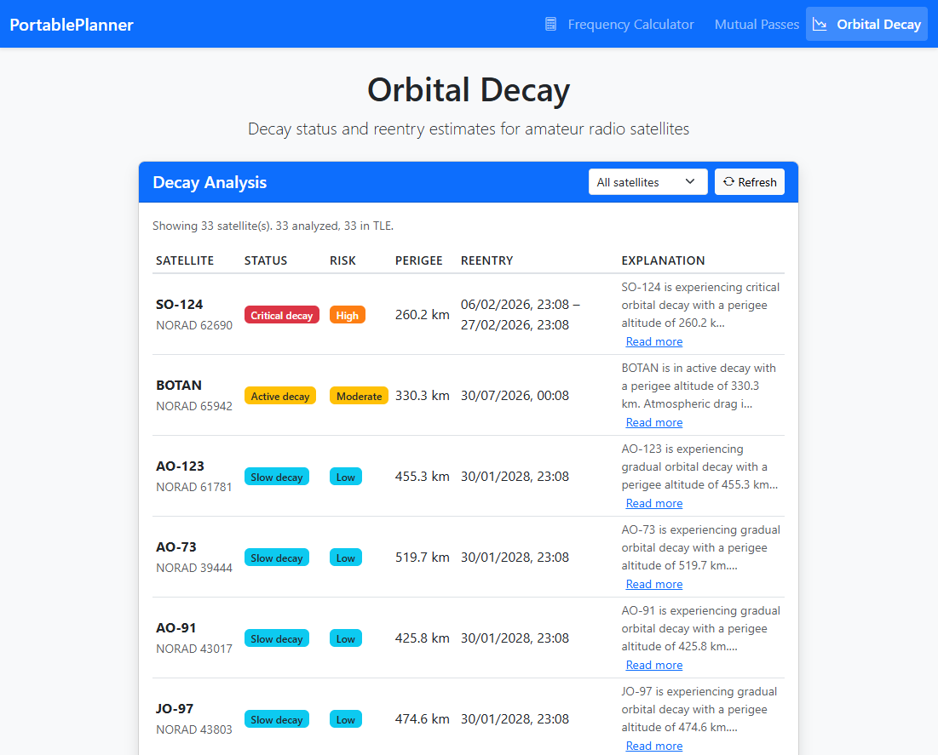Click NORAD 62690 identifier text

194,325
